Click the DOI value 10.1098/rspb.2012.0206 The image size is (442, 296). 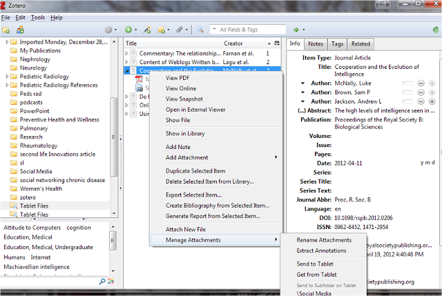pos(363,218)
